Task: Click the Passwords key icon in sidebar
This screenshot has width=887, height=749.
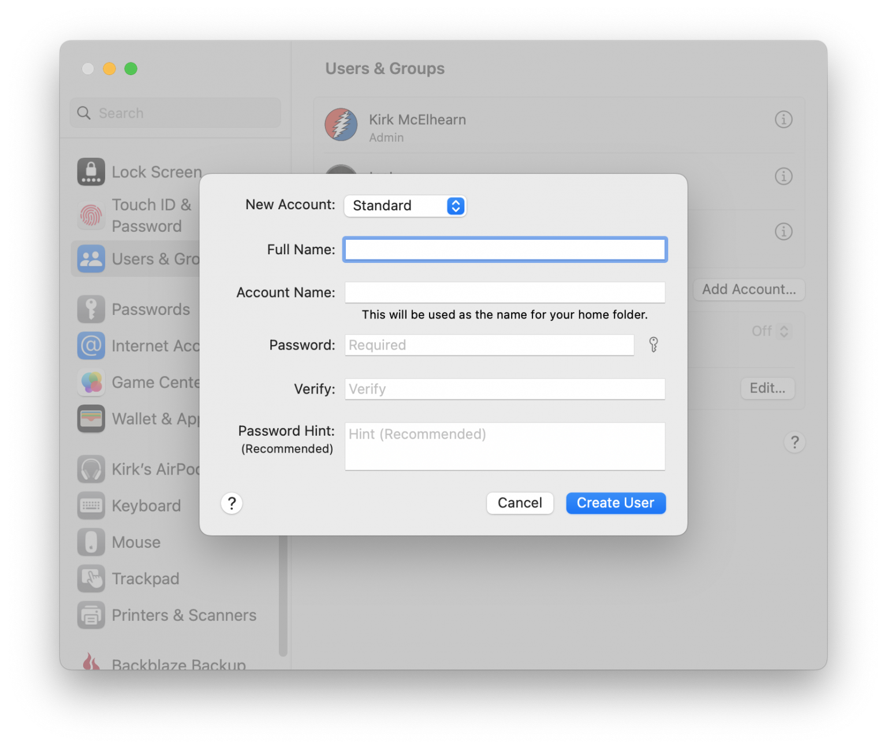Action: tap(91, 309)
